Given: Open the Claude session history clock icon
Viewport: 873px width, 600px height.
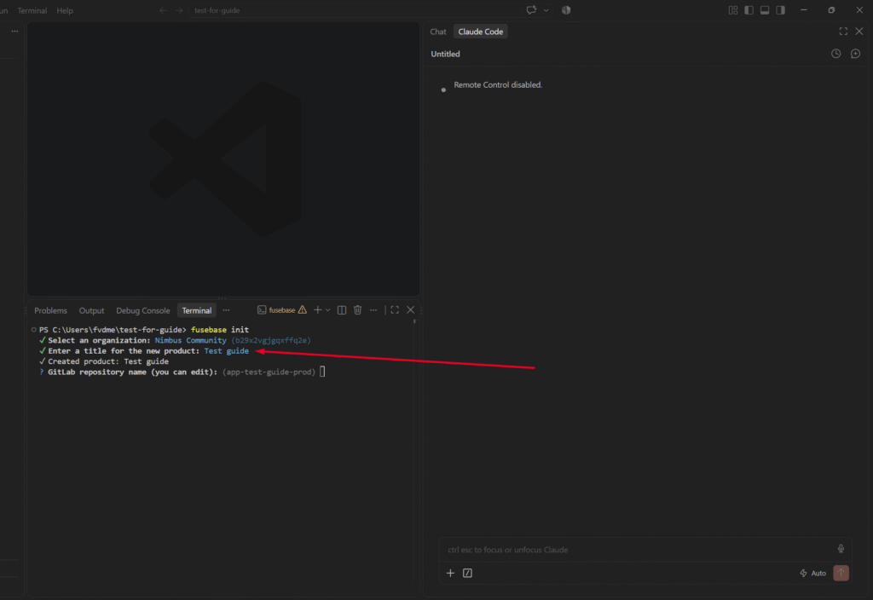Looking at the screenshot, I should pos(835,54).
